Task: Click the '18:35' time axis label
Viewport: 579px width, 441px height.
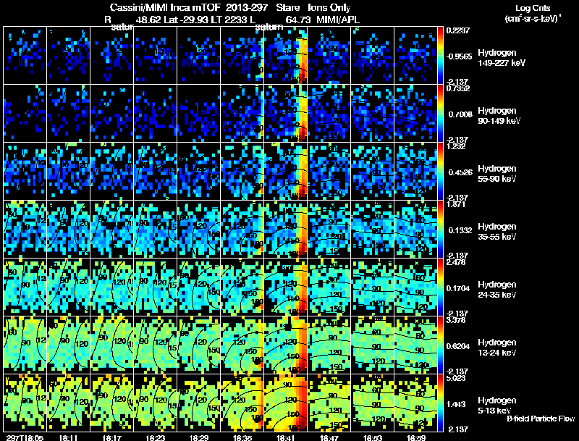Action: 242,437
